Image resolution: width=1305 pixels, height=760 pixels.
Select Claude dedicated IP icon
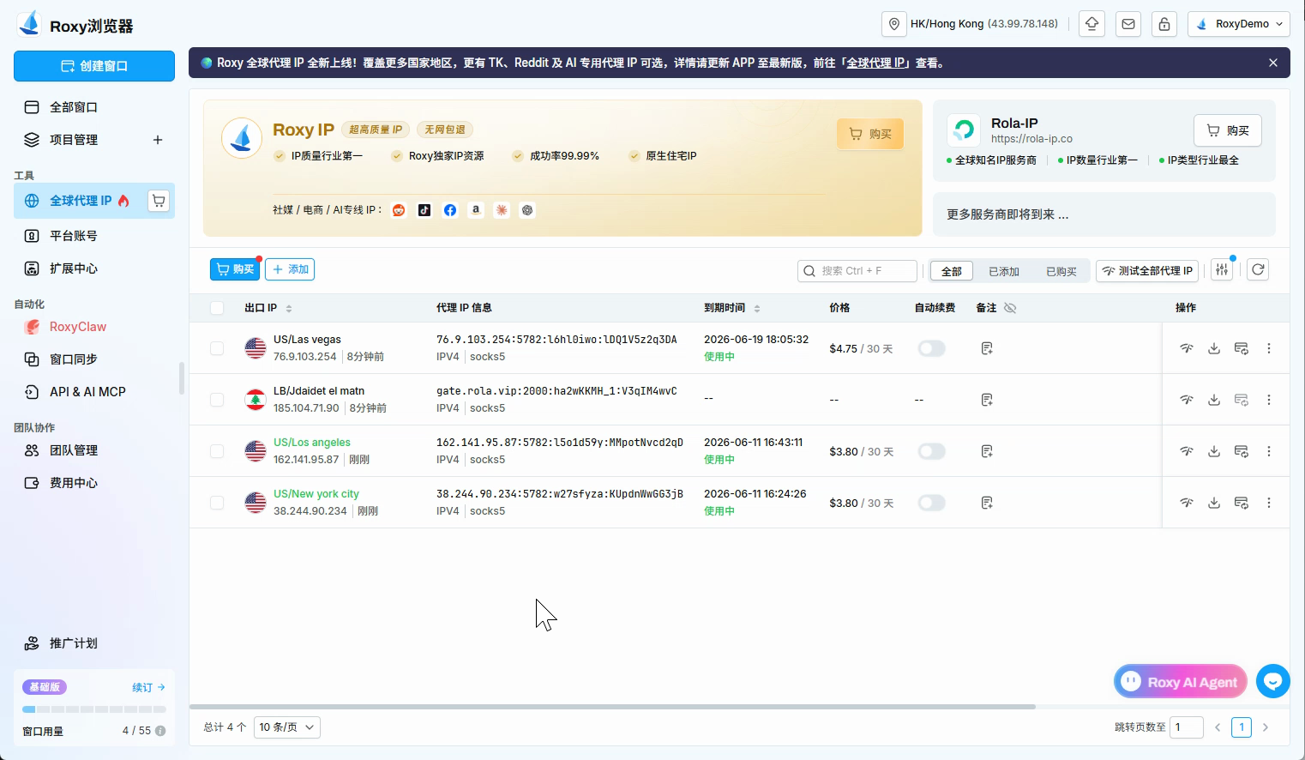pos(502,210)
